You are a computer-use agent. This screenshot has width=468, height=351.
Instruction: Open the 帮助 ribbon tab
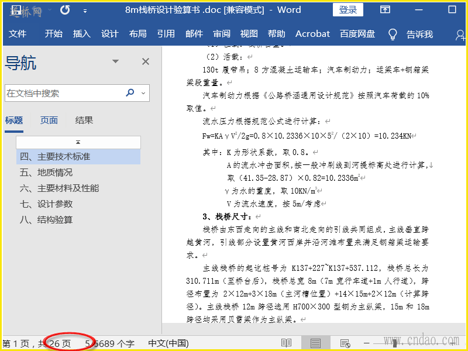(276, 34)
